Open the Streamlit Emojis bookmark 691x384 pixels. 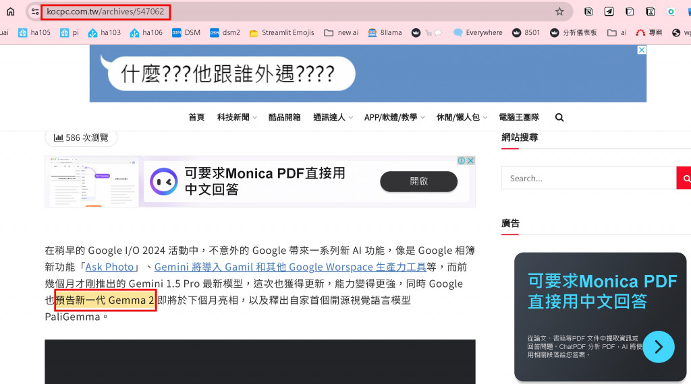pyautogui.click(x=281, y=32)
